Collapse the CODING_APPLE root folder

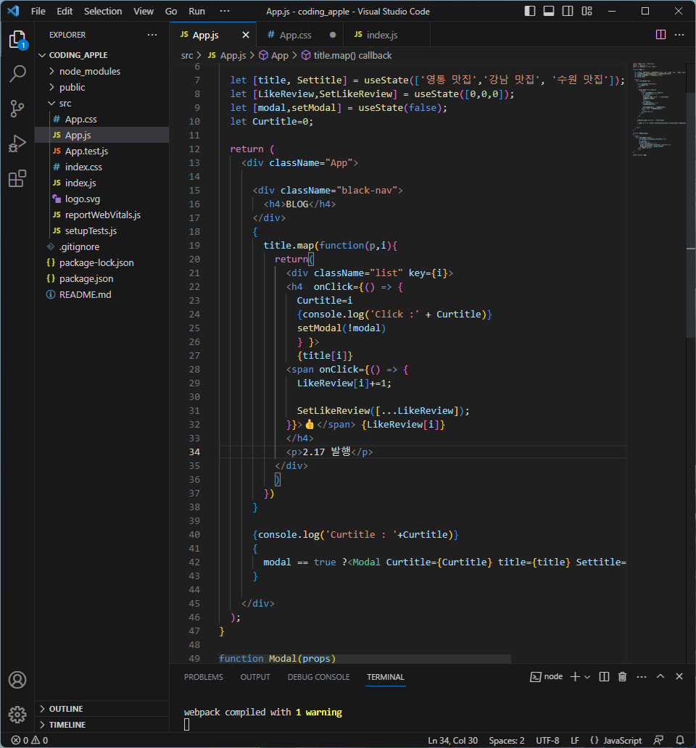point(102,55)
